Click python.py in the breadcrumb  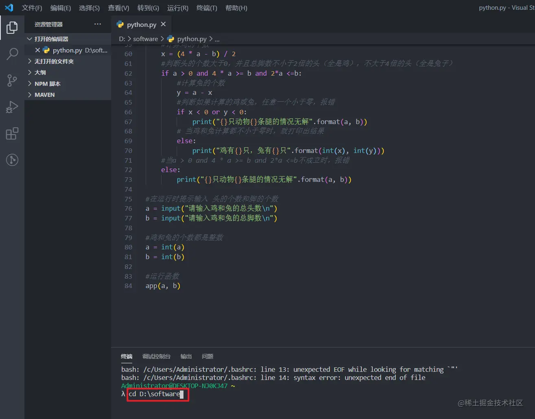(192, 39)
